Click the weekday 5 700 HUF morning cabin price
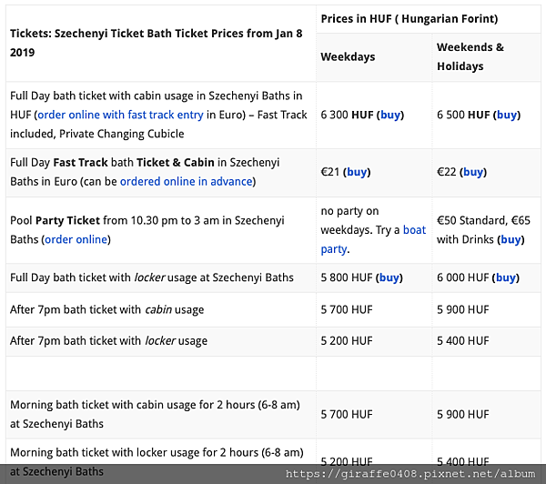The width and height of the screenshot is (546, 484). 347,414
